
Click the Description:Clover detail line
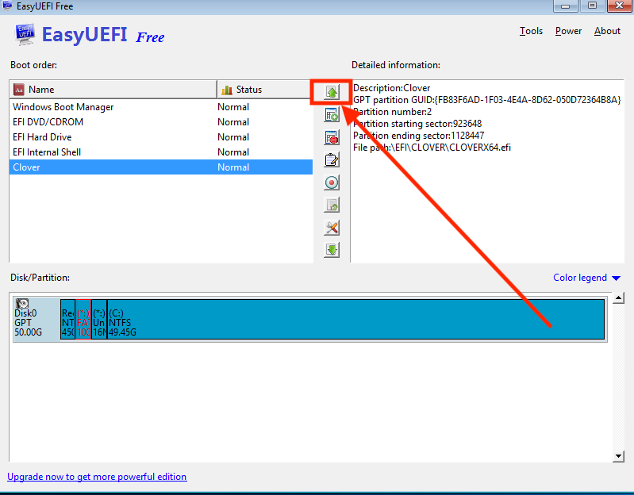(391, 88)
